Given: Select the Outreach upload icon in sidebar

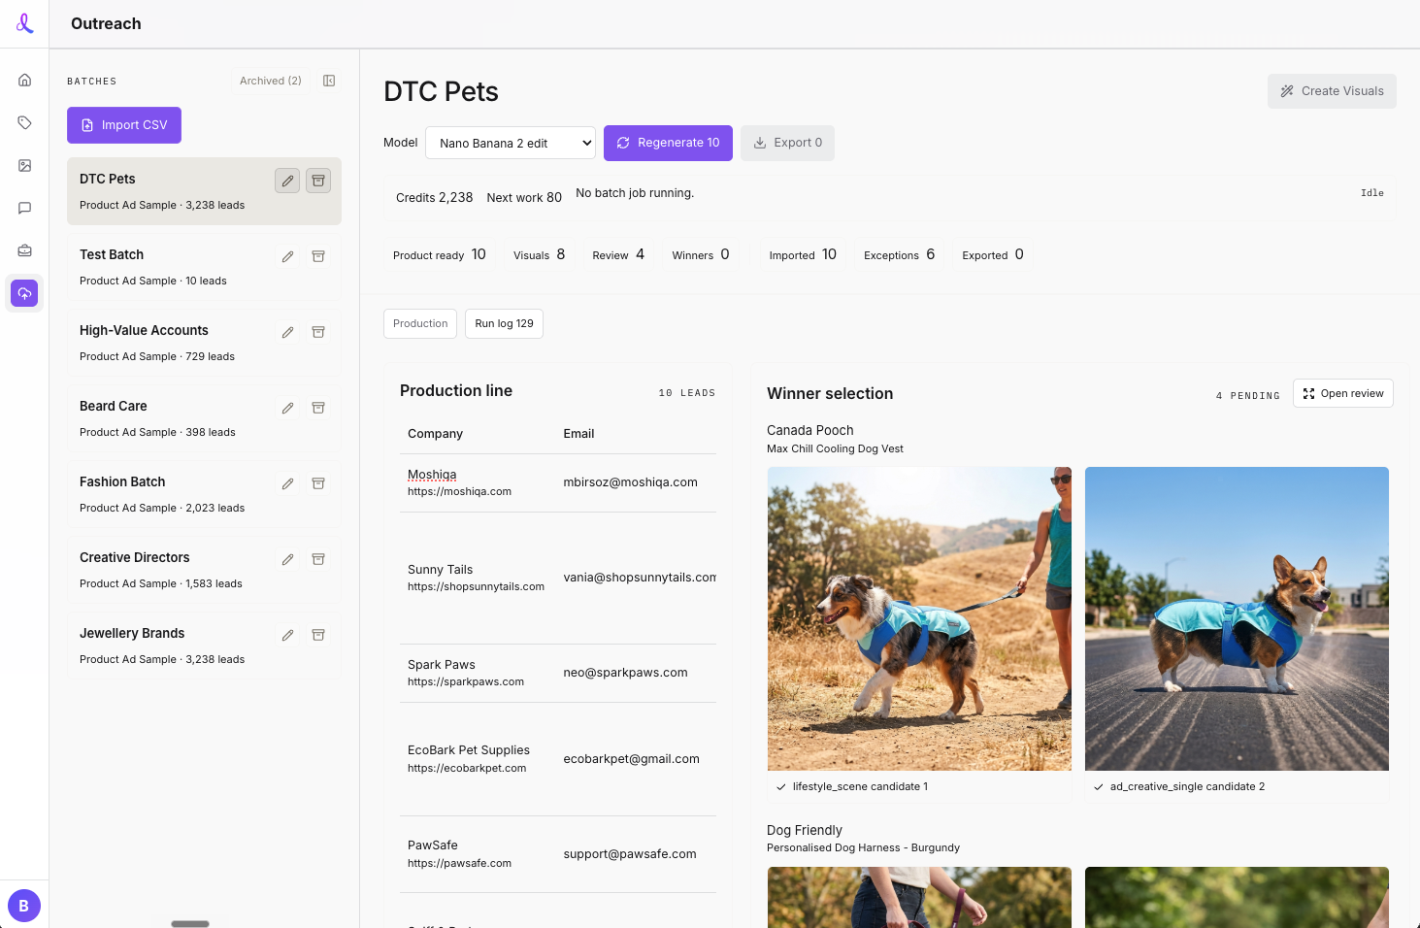Looking at the screenshot, I should pyautogui.click(x=24, y=293).
